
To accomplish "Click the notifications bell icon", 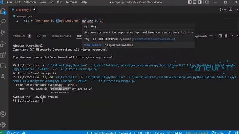I will coord(236,133).
